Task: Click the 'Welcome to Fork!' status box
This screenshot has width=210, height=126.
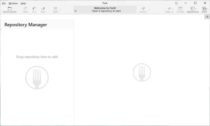Action: (x=105, y=9)
